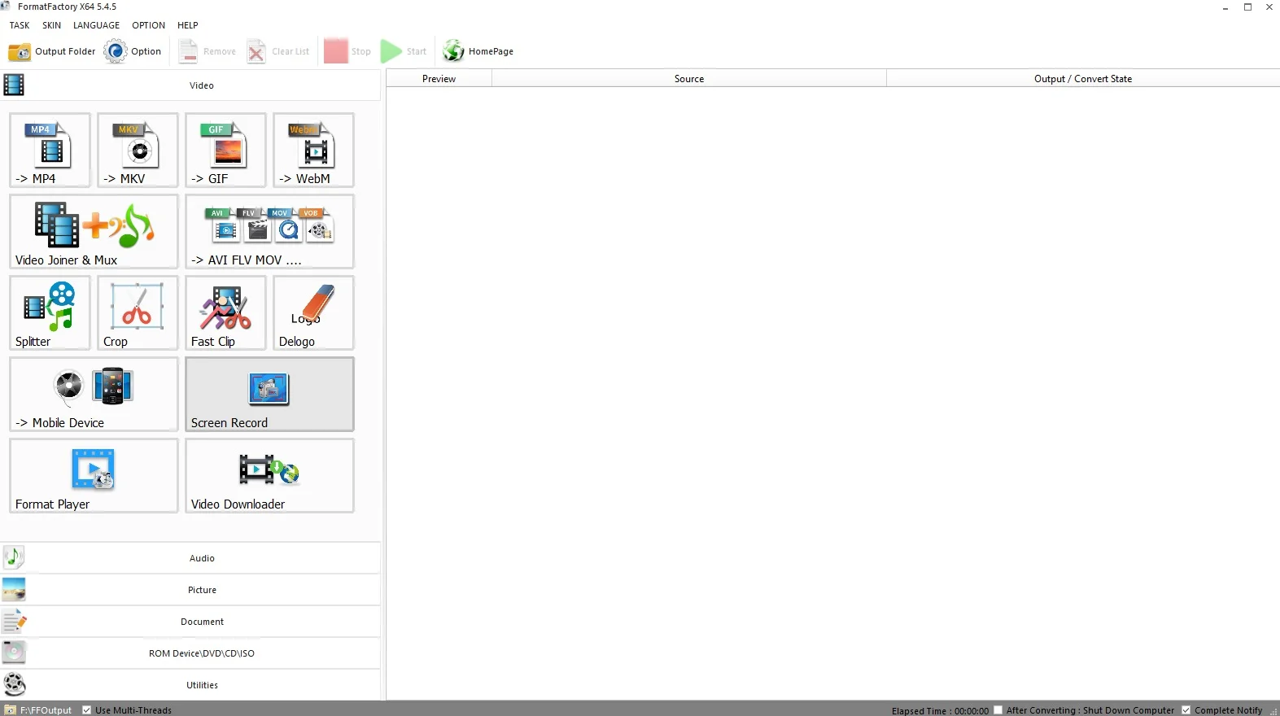
Task: Open the Video Joiner & Mux tool
Action: [x=94, y=231]
